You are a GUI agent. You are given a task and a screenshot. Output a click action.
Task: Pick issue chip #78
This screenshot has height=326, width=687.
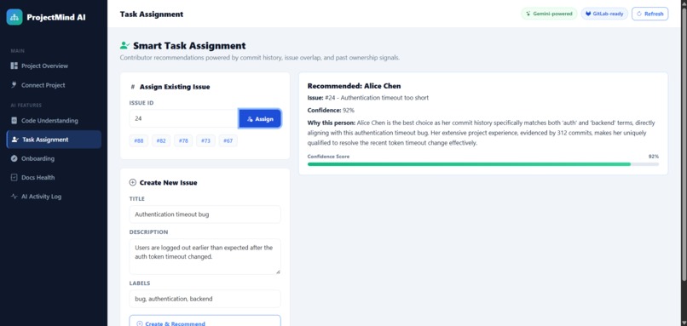click(x=183, y=141)
